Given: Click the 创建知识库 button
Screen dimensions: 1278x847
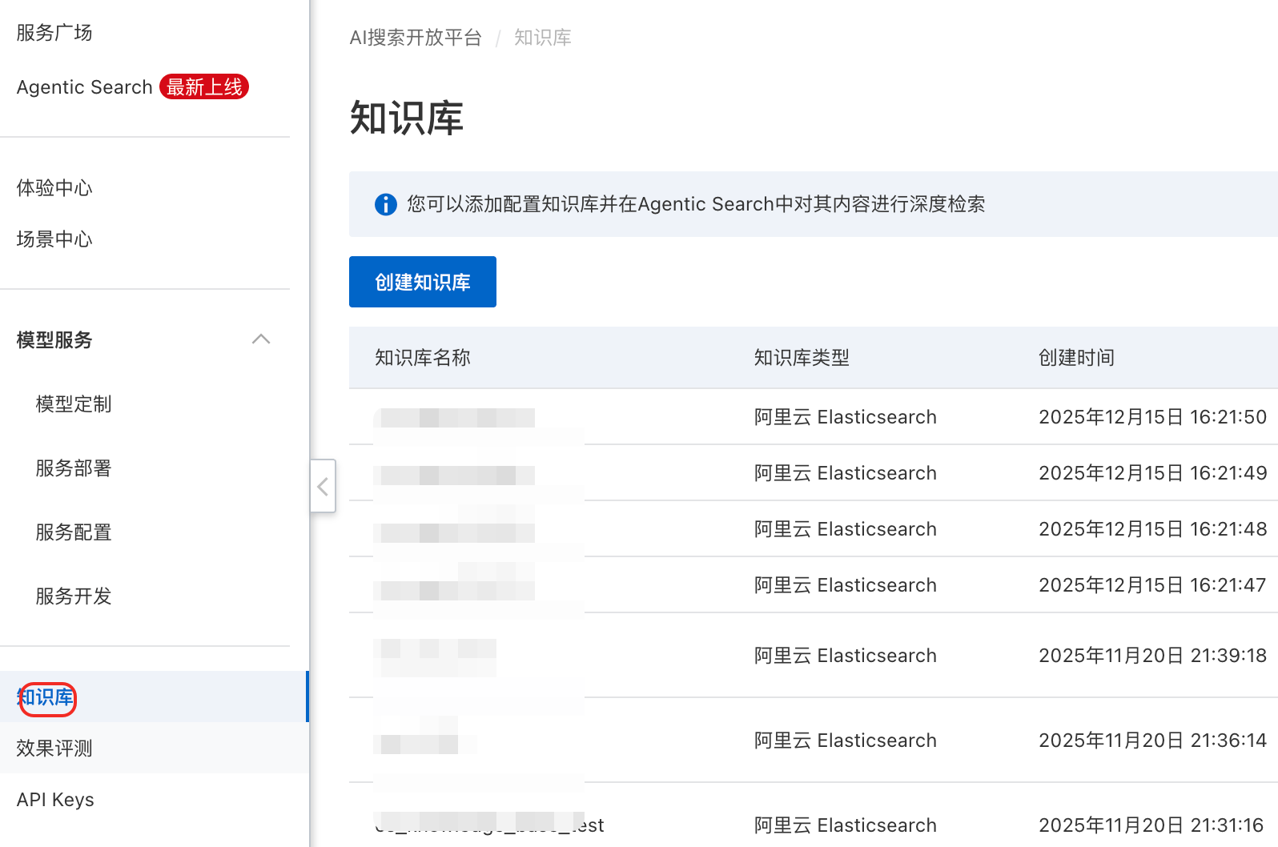Looking at the screenshot, I should 423,282.
